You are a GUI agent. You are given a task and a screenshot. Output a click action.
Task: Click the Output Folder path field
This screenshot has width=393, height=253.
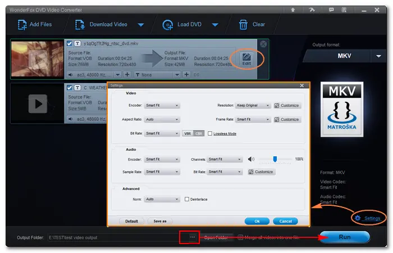click(117, 237)
